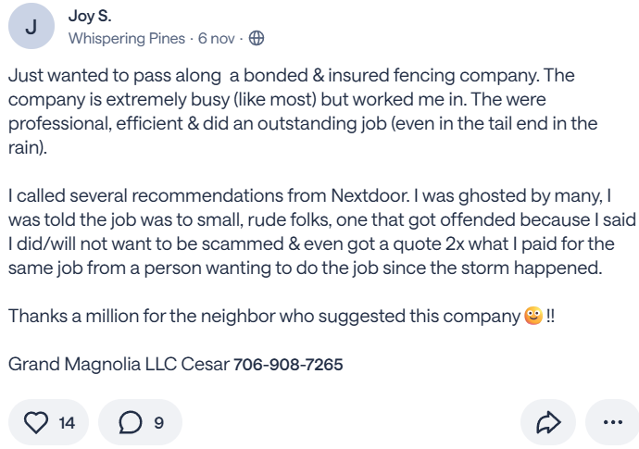Click phone number 706-908-7265

pyautogui.click(x=288, y=365)
